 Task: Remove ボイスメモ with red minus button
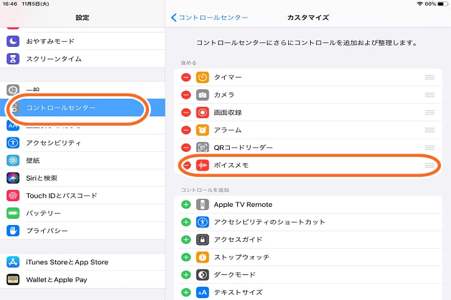click(x=187, y=165)
